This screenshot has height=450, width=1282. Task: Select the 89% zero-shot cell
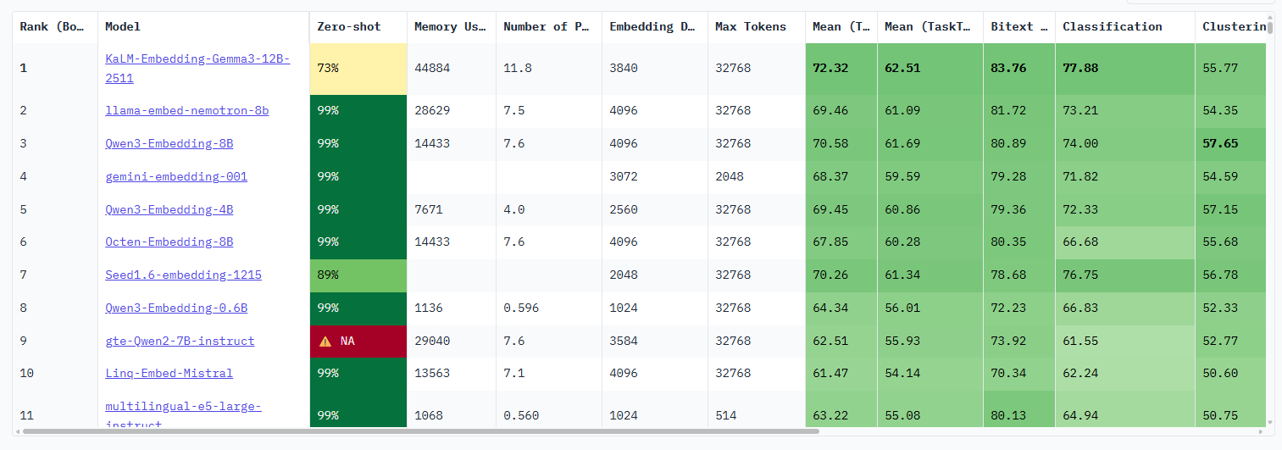(358, 275)
